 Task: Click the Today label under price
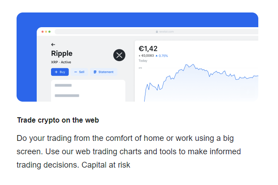(143, 61)
